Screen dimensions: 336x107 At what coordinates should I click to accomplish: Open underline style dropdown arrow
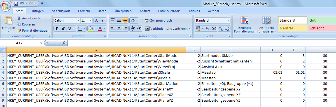[74, 28]
